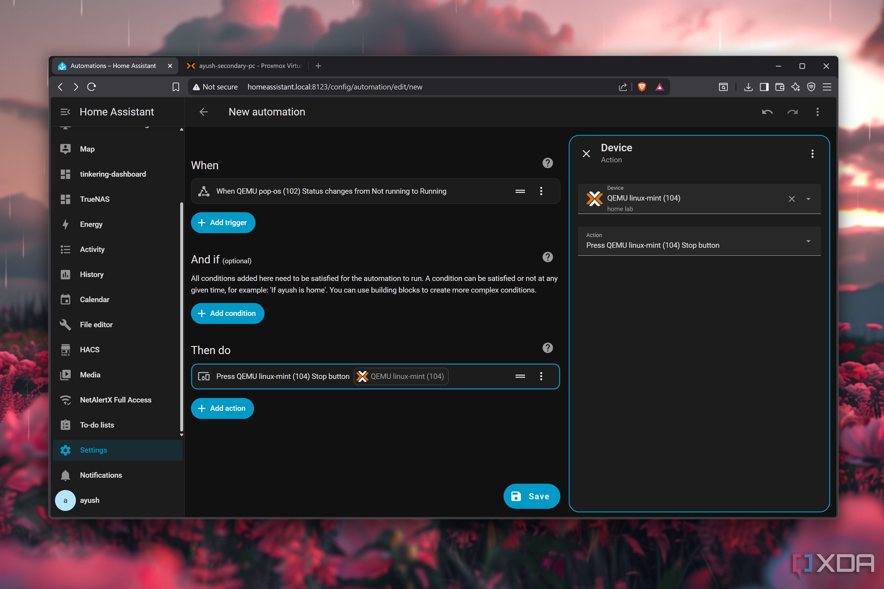884x589 pixels.
Task: Click the share page icon in address bar
Action: (x=623, y=87)
